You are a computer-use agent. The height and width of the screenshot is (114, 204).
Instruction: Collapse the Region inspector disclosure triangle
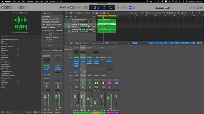point(42,30)
